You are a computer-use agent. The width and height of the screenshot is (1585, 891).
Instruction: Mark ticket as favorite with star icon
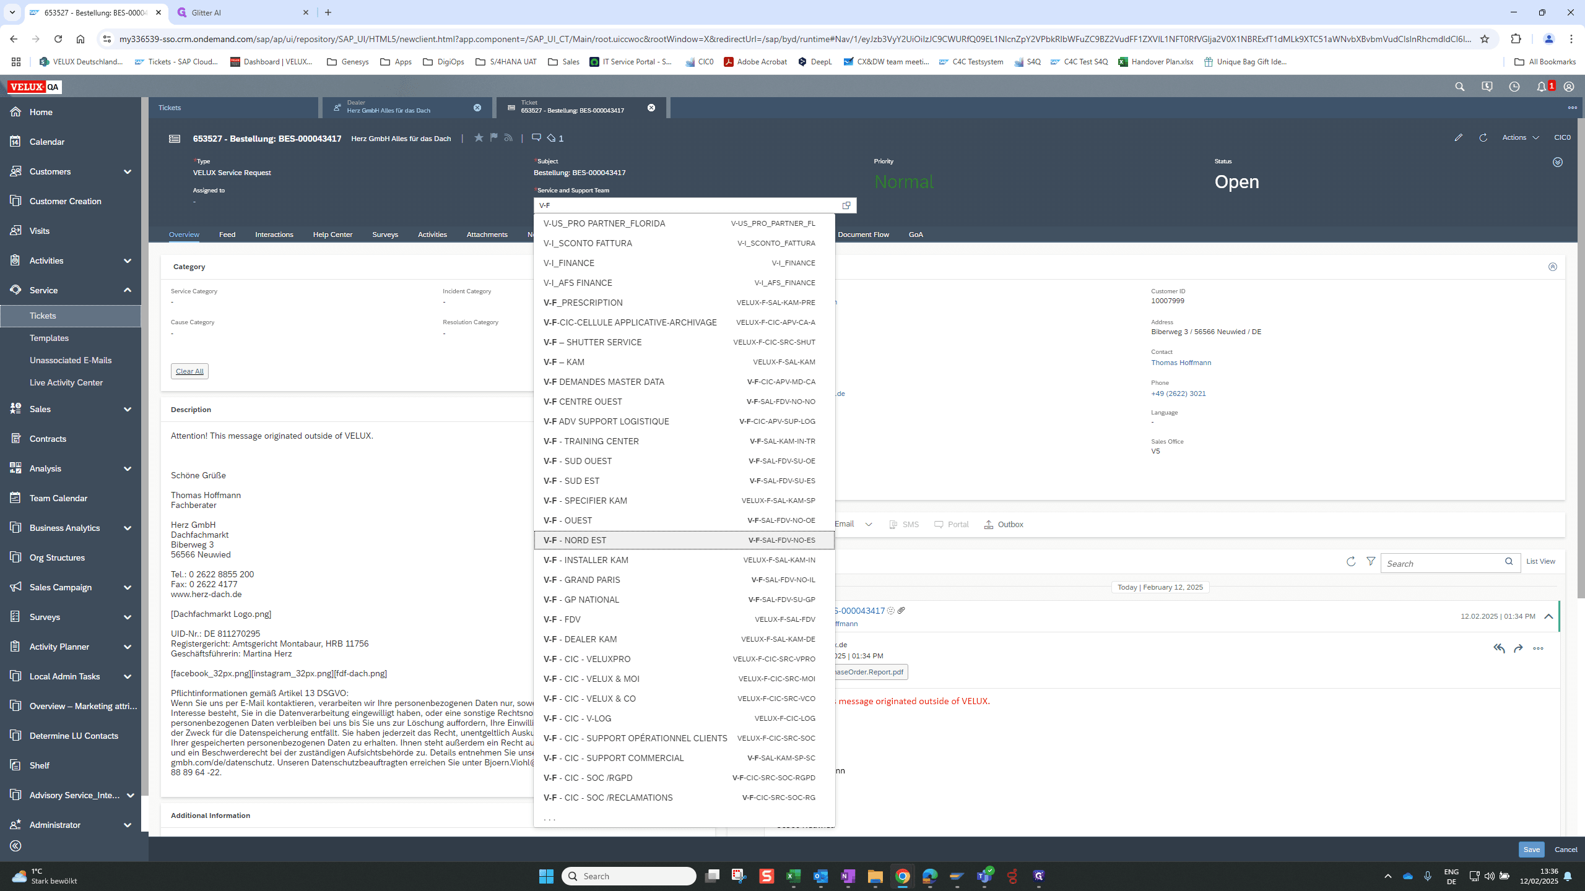[479, 137]
